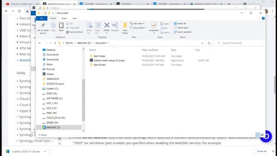Image resolution: width=277 pixels, height=156 pixels.
Task: Switch to the Share ribbon tab
Action: (x=64, y=18)
